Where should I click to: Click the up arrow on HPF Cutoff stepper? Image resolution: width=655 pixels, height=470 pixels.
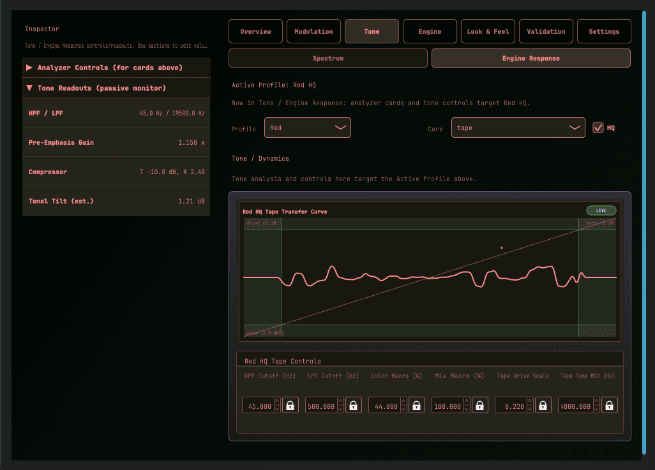coord(276,402)
